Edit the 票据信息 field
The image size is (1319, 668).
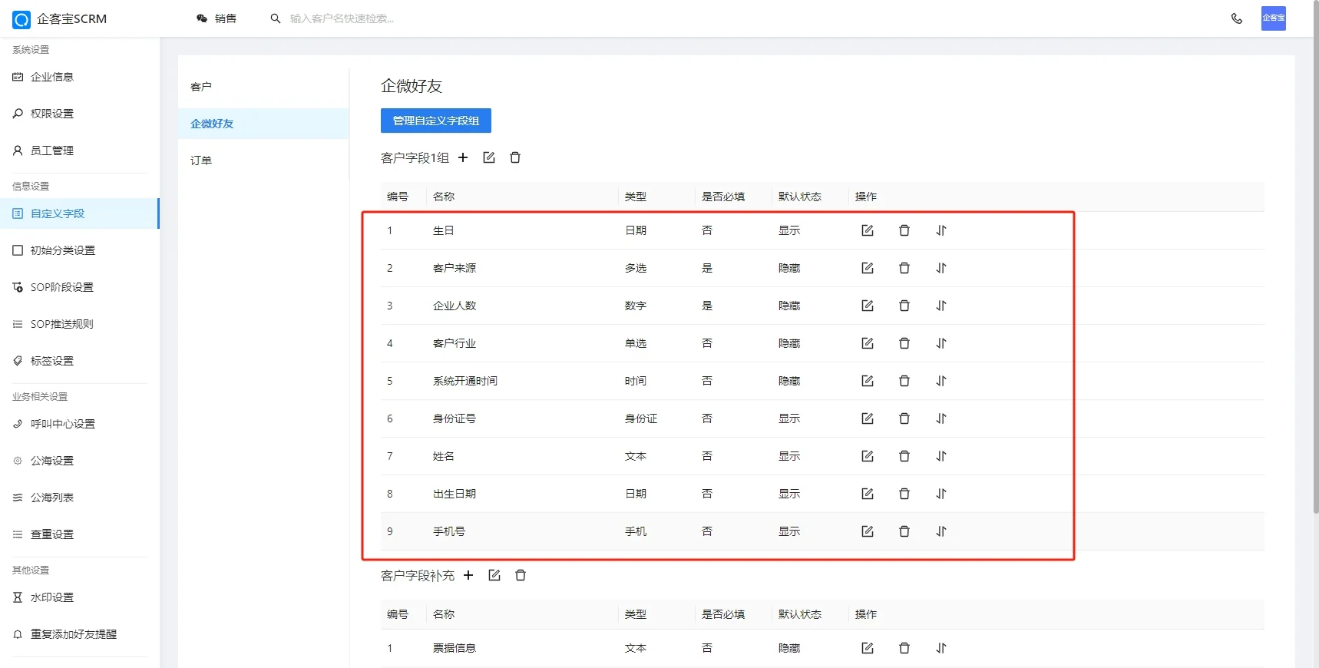(868, 648)
